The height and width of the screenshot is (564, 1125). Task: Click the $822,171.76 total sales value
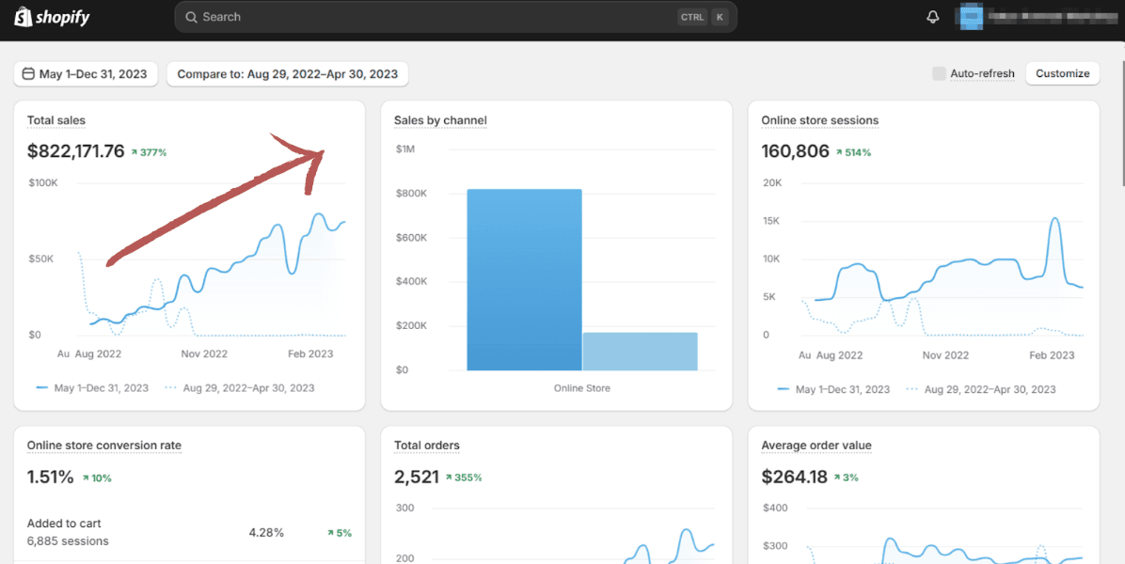click(x=76, y=152)
